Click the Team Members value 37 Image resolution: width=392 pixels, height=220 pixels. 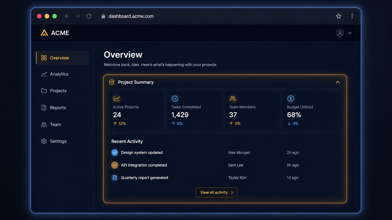pos(233,115)
